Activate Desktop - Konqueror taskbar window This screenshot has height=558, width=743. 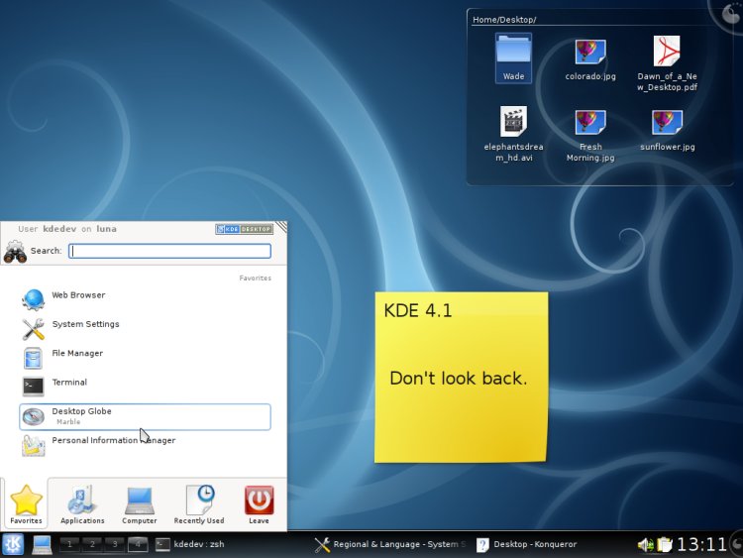(x=527, y=544)
